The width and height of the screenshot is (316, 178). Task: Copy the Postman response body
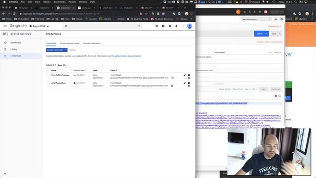click(x=276, y=96)
